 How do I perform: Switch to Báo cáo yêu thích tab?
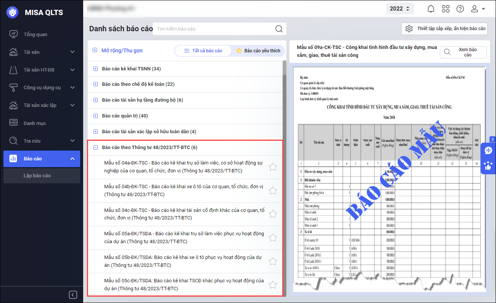click(258, 51)
